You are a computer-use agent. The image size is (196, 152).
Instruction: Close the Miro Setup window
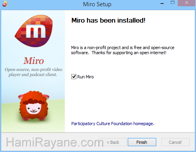pos(187,3)
